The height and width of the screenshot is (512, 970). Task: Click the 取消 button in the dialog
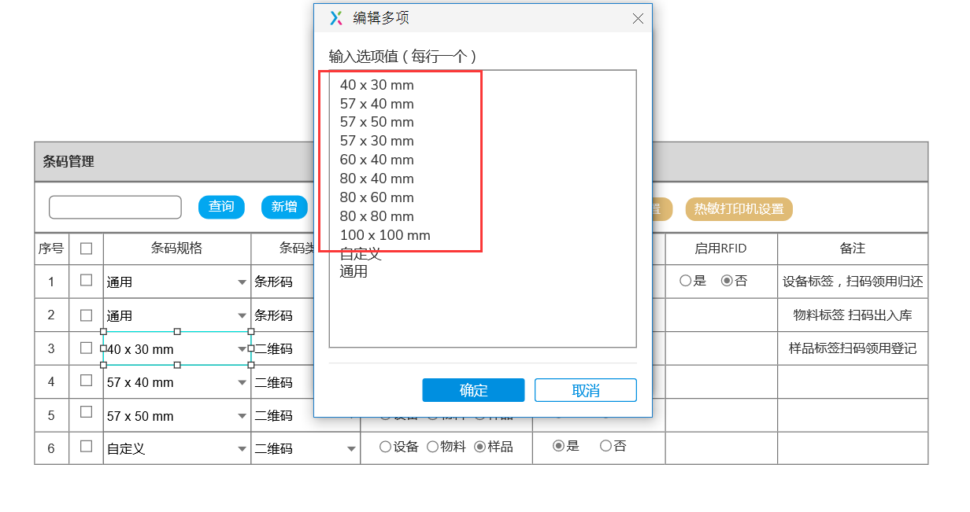pos(586,389)
